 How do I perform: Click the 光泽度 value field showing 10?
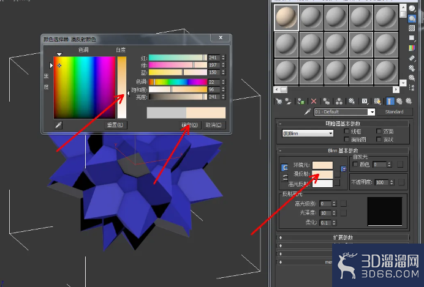tap(325, 213)
